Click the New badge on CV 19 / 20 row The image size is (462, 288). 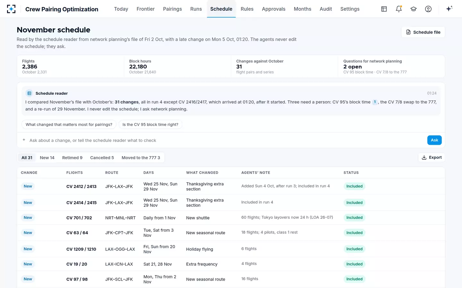tap(28, 264)
